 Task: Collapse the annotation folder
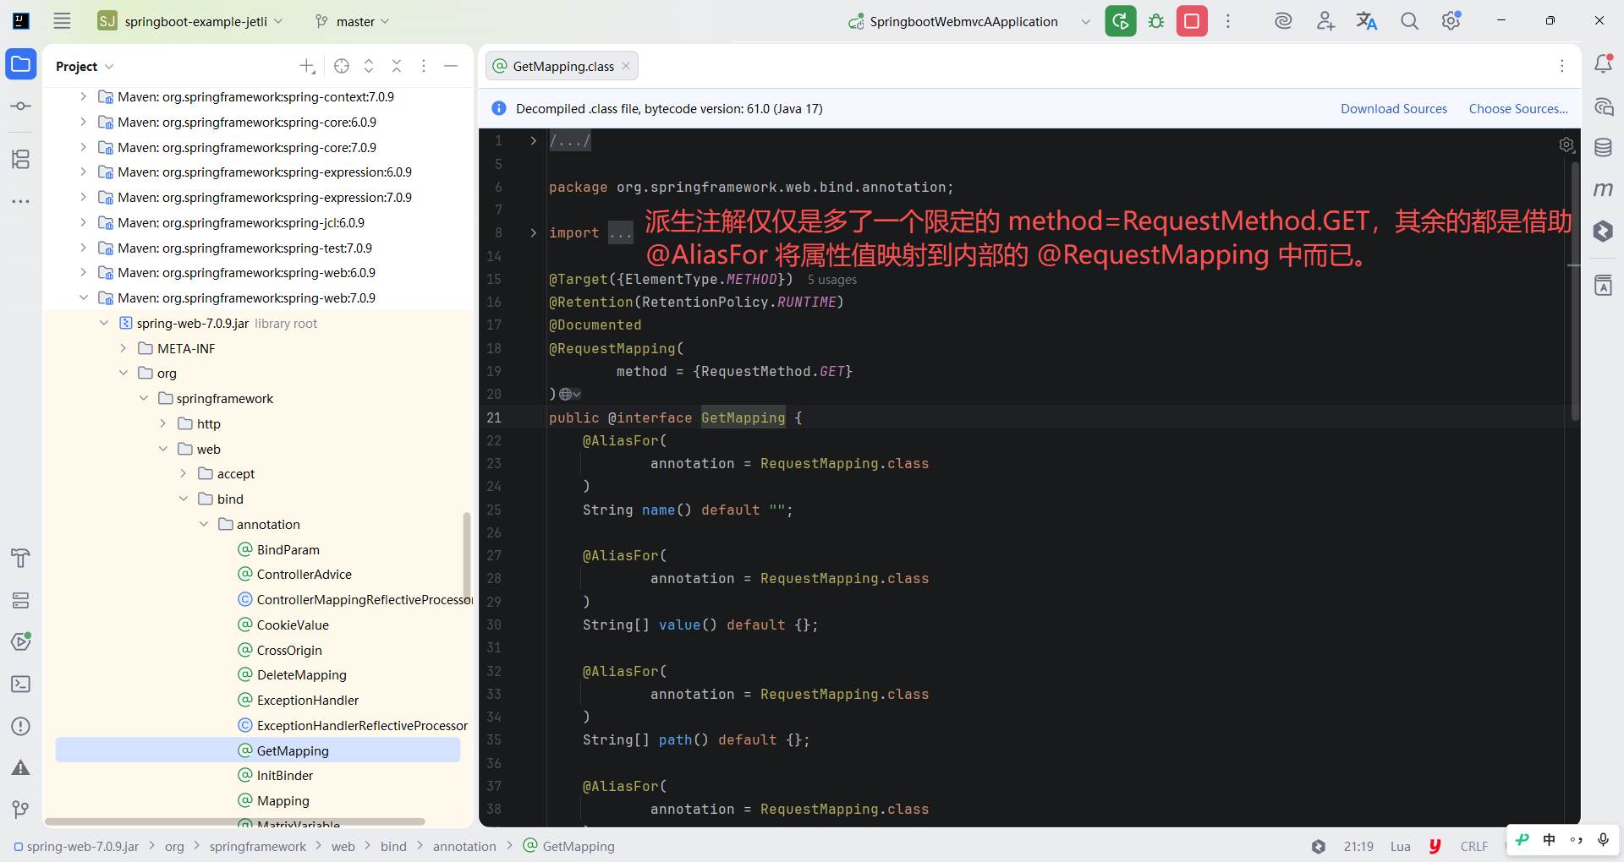pos(204,524)
